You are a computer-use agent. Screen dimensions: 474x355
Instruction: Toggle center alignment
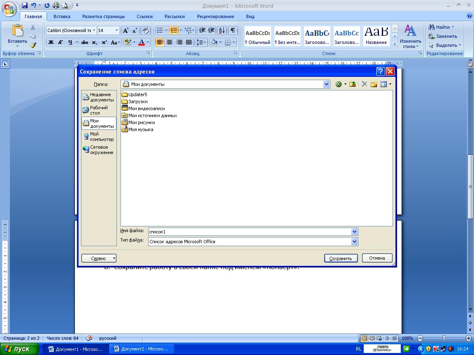(x=169, y=42)
